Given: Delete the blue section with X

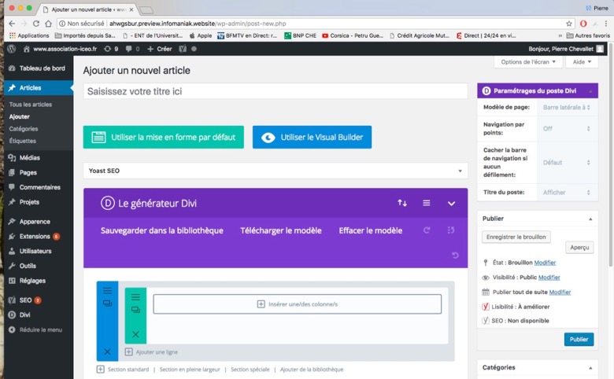Looking at the screenshot, I should (107, 351).
